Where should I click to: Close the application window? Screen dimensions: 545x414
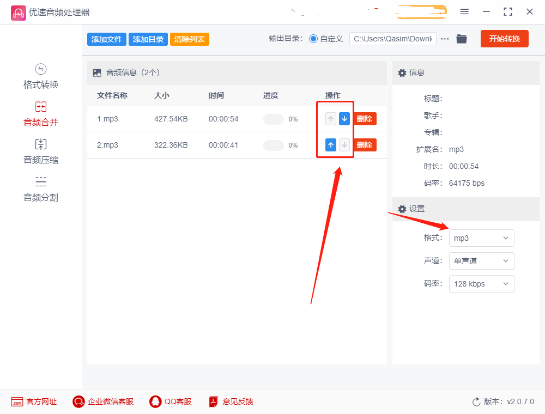(530, 12)
